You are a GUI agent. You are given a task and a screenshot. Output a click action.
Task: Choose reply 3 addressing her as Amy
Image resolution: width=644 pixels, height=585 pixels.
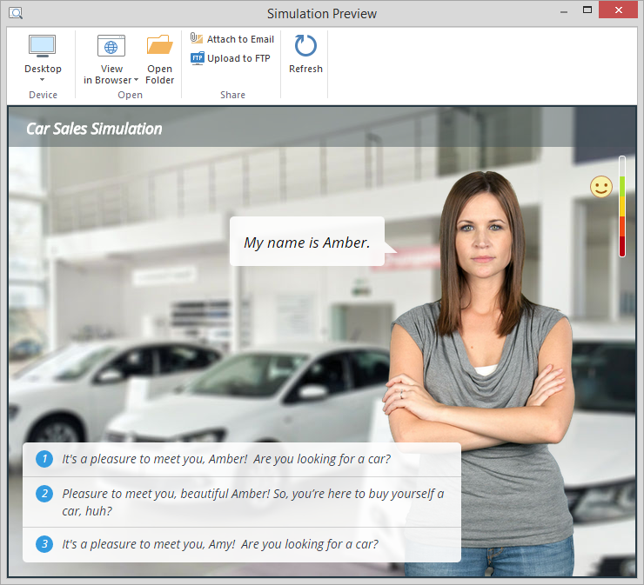[220, 544]
